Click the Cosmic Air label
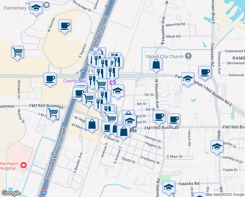This screenshot has width=245, height=197. (x=74, y=81)
